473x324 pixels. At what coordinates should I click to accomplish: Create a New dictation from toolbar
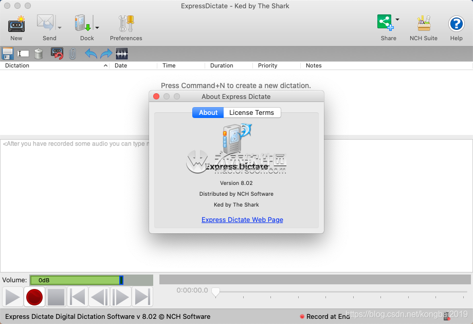16,28
